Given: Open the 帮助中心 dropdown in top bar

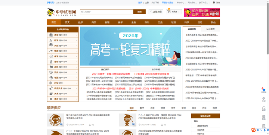Looking at the screenshot, I should (x=181, y=3).
